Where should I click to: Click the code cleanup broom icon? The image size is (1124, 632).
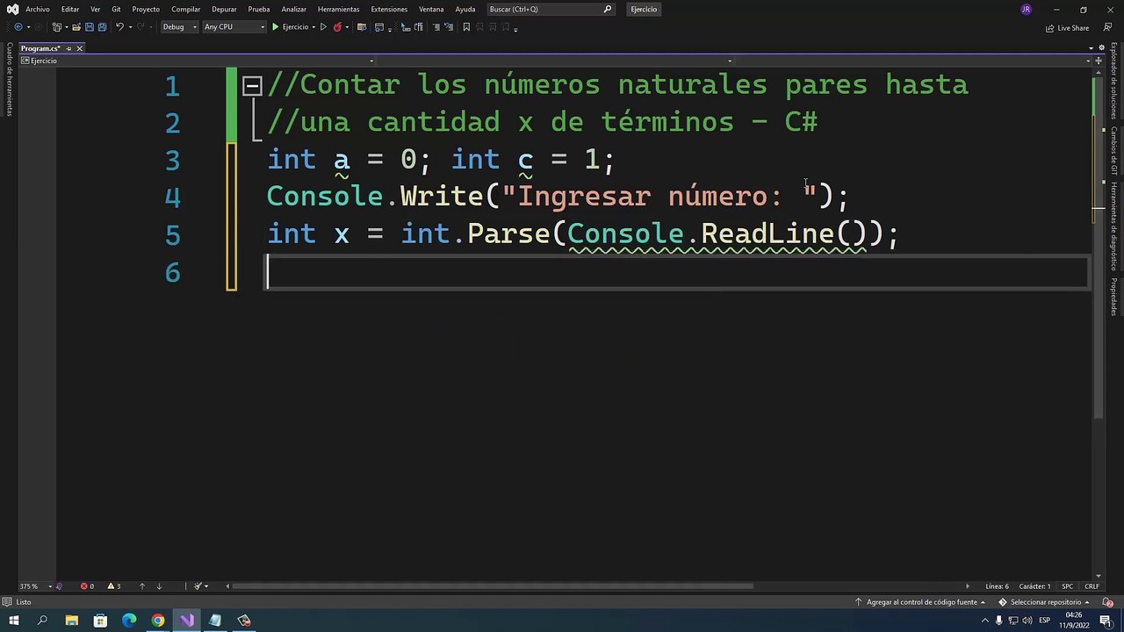point(198,586)
